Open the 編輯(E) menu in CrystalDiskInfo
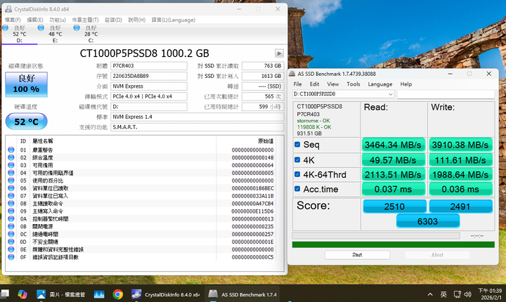 (x=35, y=20)
